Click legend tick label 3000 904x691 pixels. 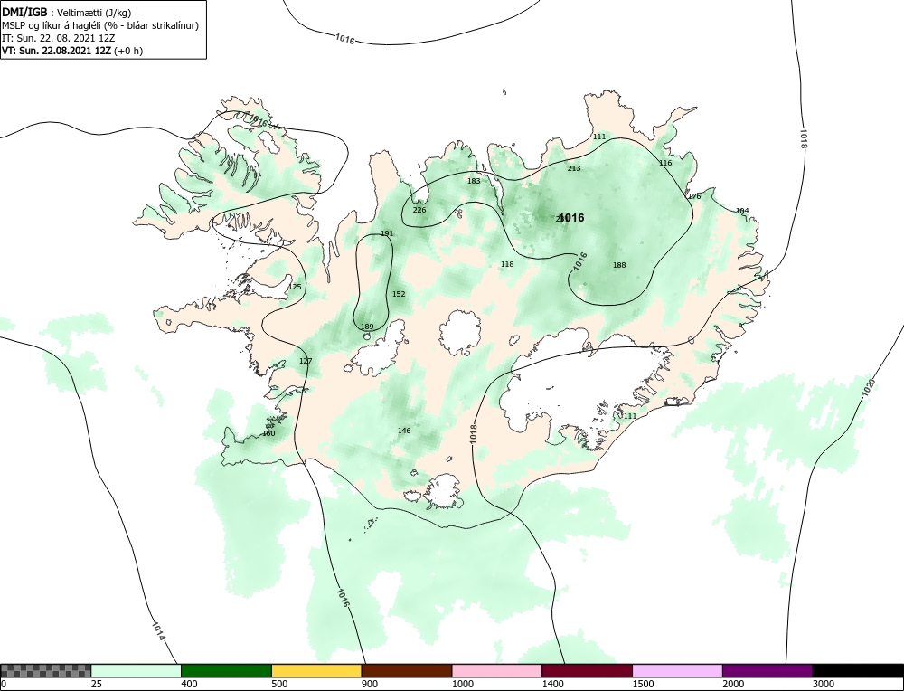824,684
